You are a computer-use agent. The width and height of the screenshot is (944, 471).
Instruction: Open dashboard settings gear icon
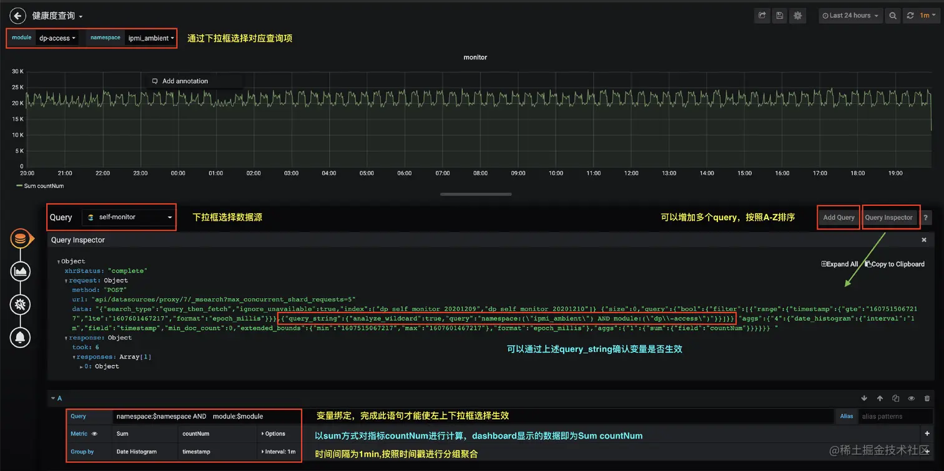pos(797,16)
